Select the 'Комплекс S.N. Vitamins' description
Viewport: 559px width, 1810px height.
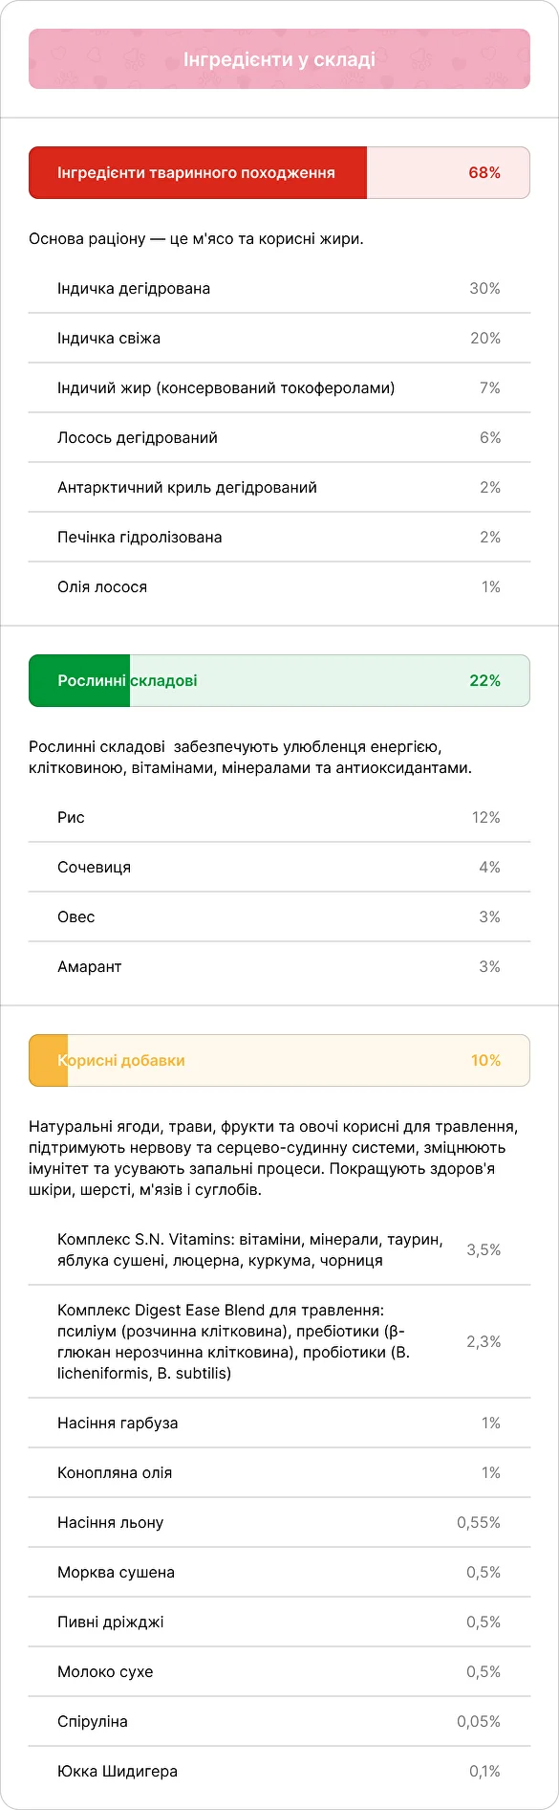pos(250,1250)
